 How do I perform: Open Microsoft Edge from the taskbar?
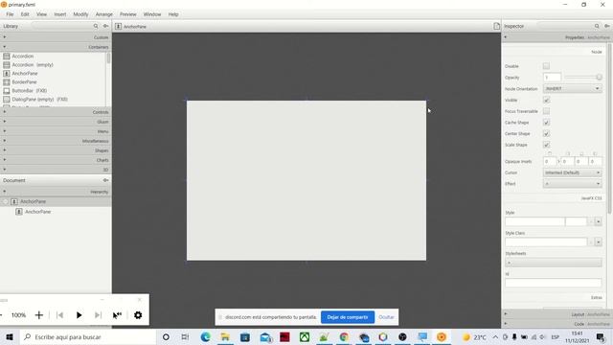click(205, 336)
